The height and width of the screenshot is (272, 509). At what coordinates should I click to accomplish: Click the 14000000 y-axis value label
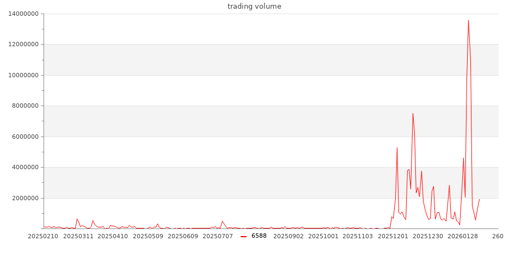tap(23, 14)
